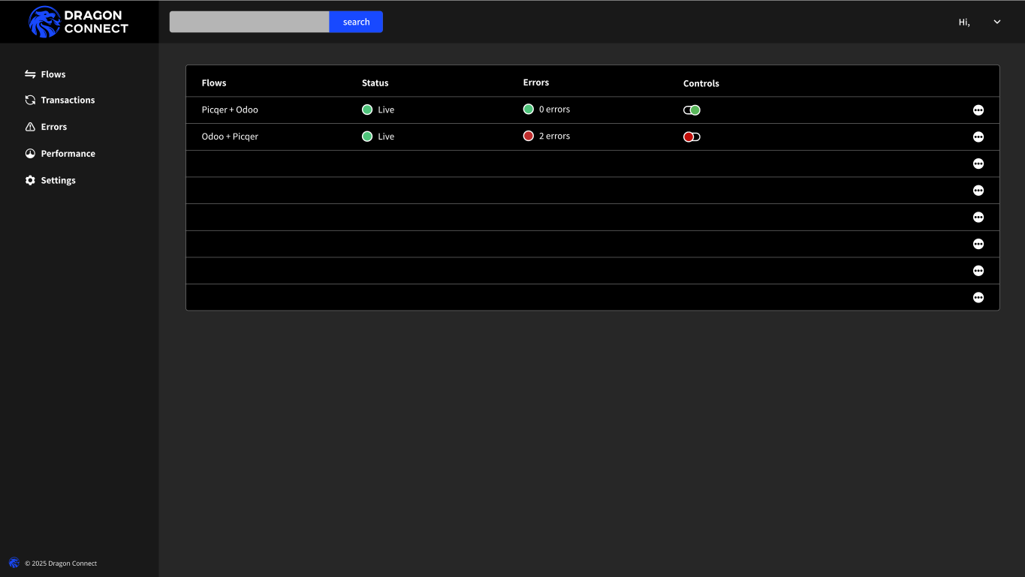
Task: Open the Transactions menu item
Action: pyautogui.click(x=68, y=100)
